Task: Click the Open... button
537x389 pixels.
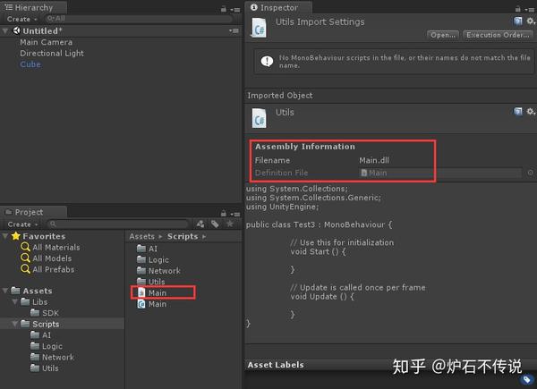Action: pyautogui.click(x=443, y=35)
